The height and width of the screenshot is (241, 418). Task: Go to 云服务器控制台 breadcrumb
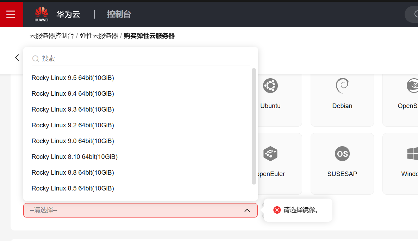(52, 36)
